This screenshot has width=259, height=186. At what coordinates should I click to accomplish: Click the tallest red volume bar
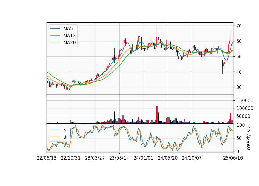157,115
